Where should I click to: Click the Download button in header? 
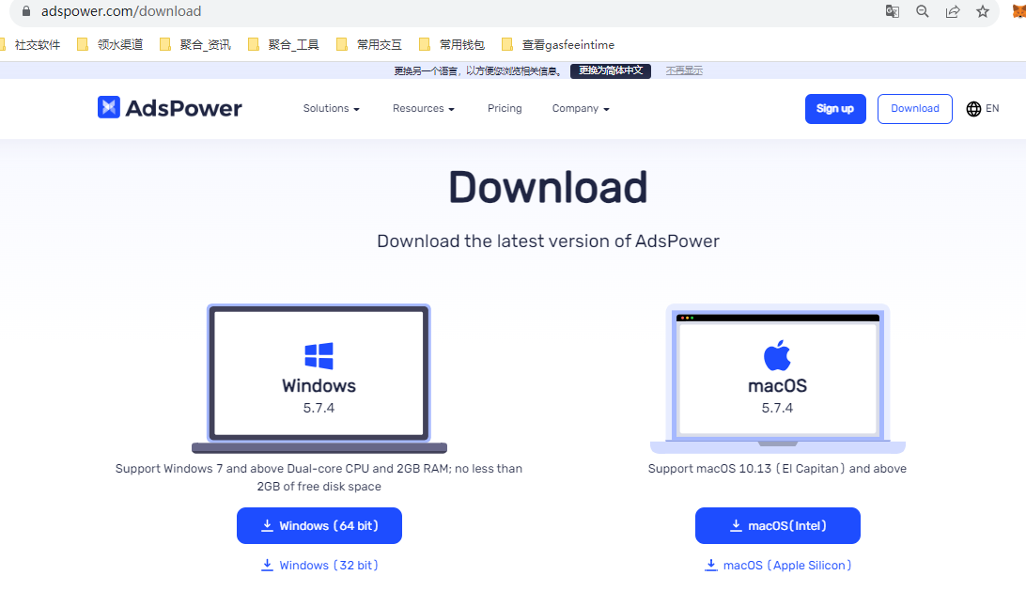point(915,109)
